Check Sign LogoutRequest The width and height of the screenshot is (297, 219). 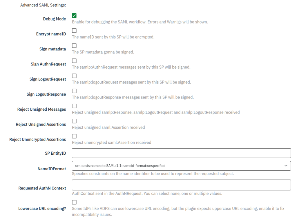[74, 76]
